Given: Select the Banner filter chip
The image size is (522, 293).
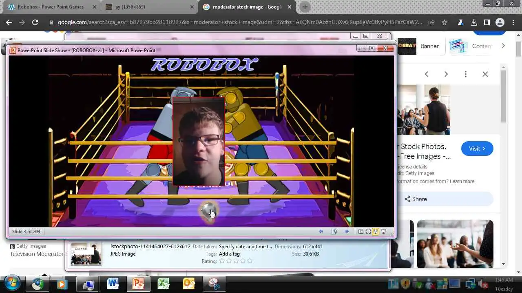Looking at the screenshot, I should [421, 46].
